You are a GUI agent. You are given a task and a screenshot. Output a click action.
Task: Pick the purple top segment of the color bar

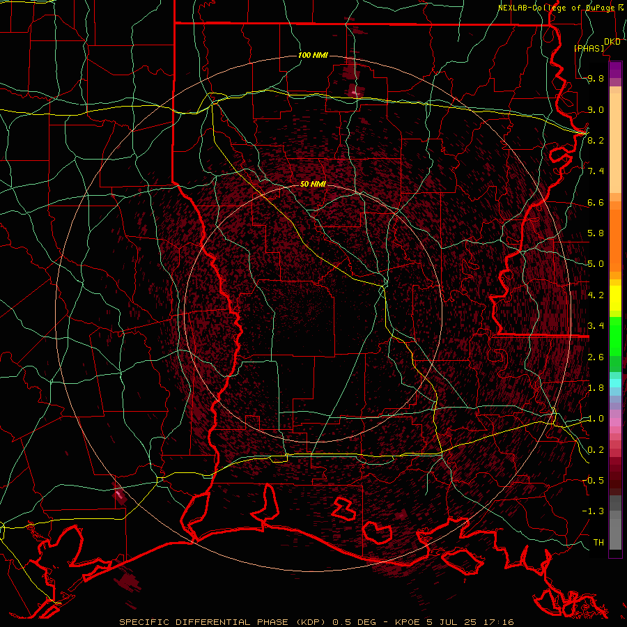(x=615, y=70)
